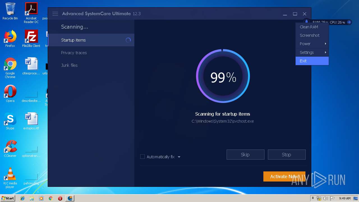359x202 pixels.
Task: Open extopics.rtf on the desktop
Action: [x=31, y=121]
